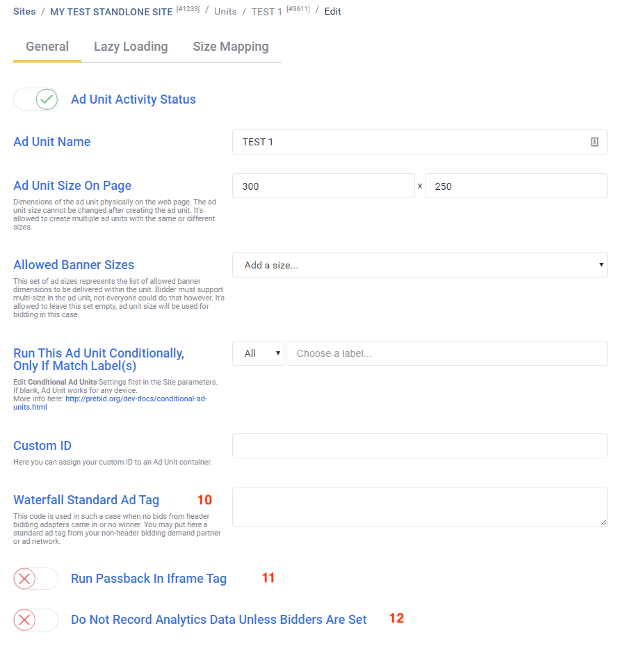639x651 pixels.
Task: Enable Do Not Record Analytics Data toggle
Action: (x=35, y=620)
